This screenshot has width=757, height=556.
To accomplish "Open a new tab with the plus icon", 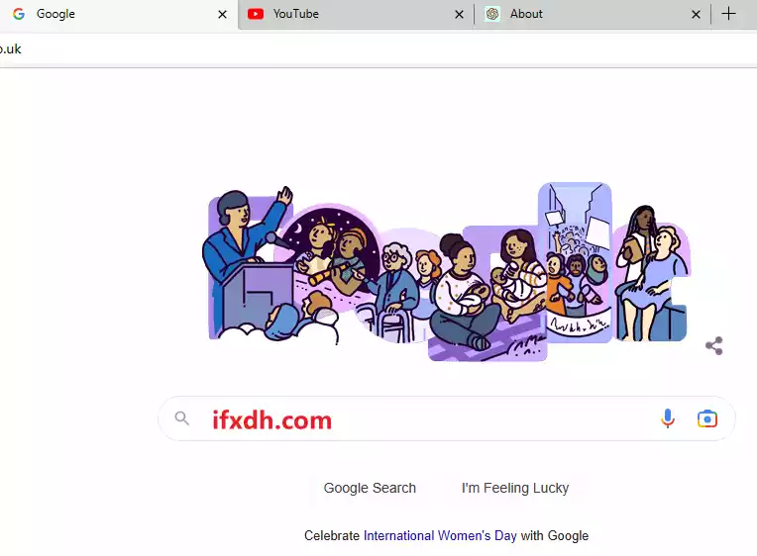I will [x=728, y=14].
